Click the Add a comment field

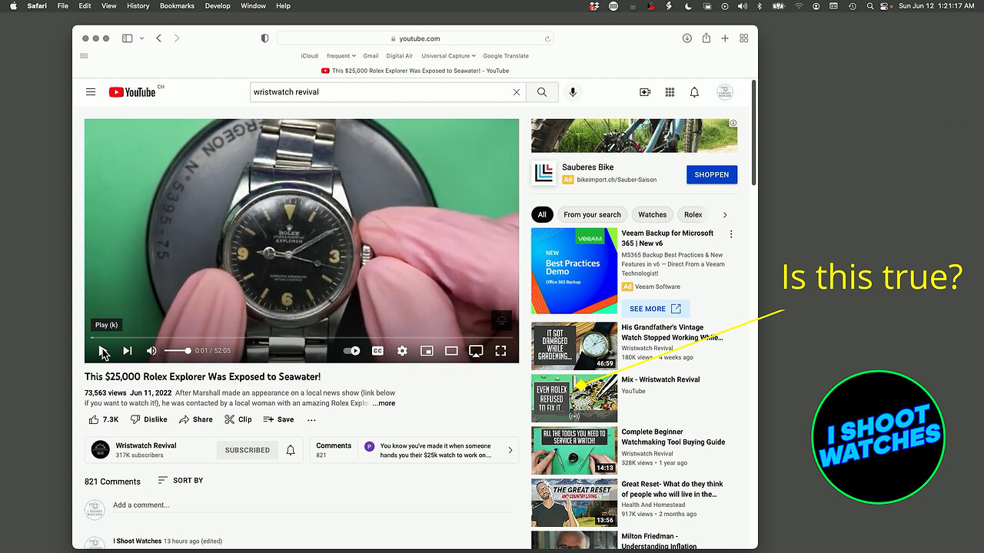click(311, 505)
